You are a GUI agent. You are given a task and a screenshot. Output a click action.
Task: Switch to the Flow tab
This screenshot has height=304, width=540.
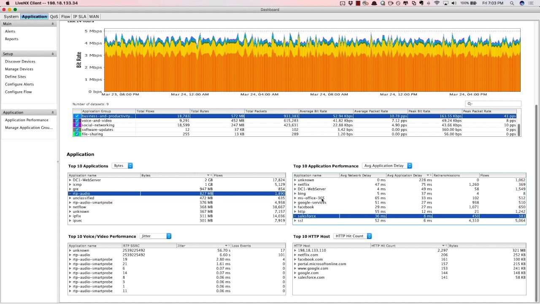65,16
